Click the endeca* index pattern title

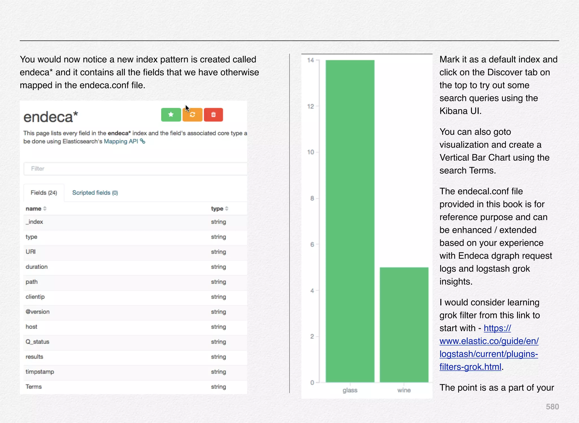click(x=51, y=117)
